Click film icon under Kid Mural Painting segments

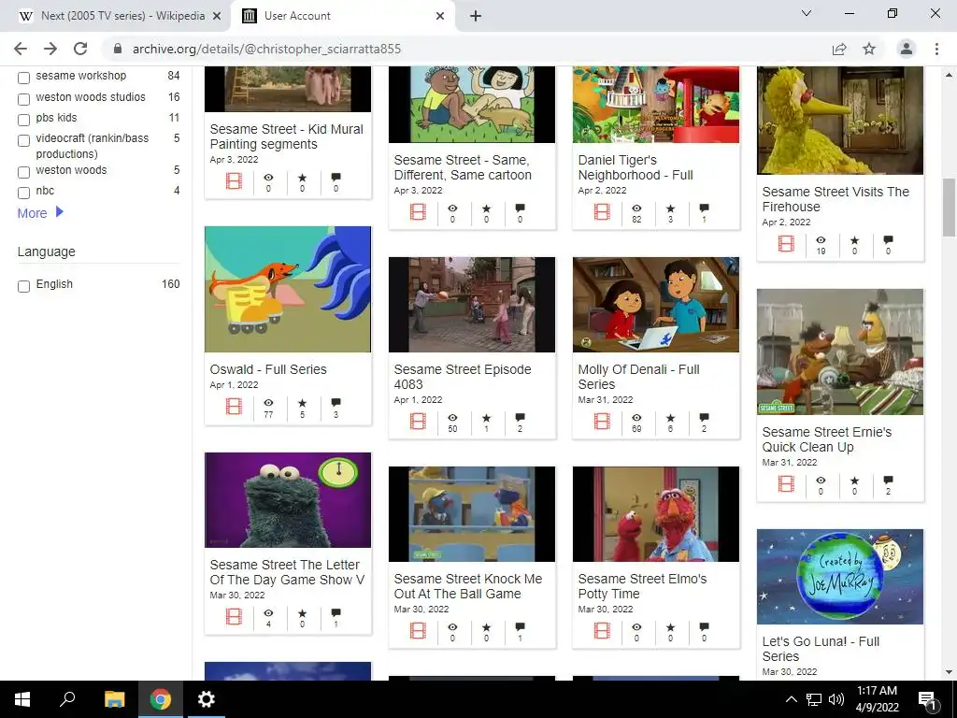pyautogui.click(x=234, y=180)
